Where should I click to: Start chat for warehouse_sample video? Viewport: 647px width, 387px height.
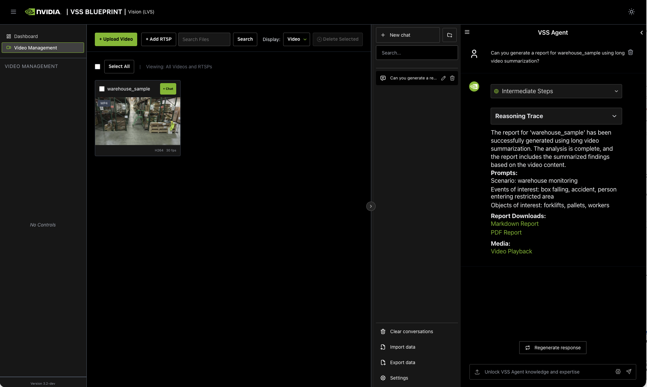pyautogui.click(x=168, y=89)
